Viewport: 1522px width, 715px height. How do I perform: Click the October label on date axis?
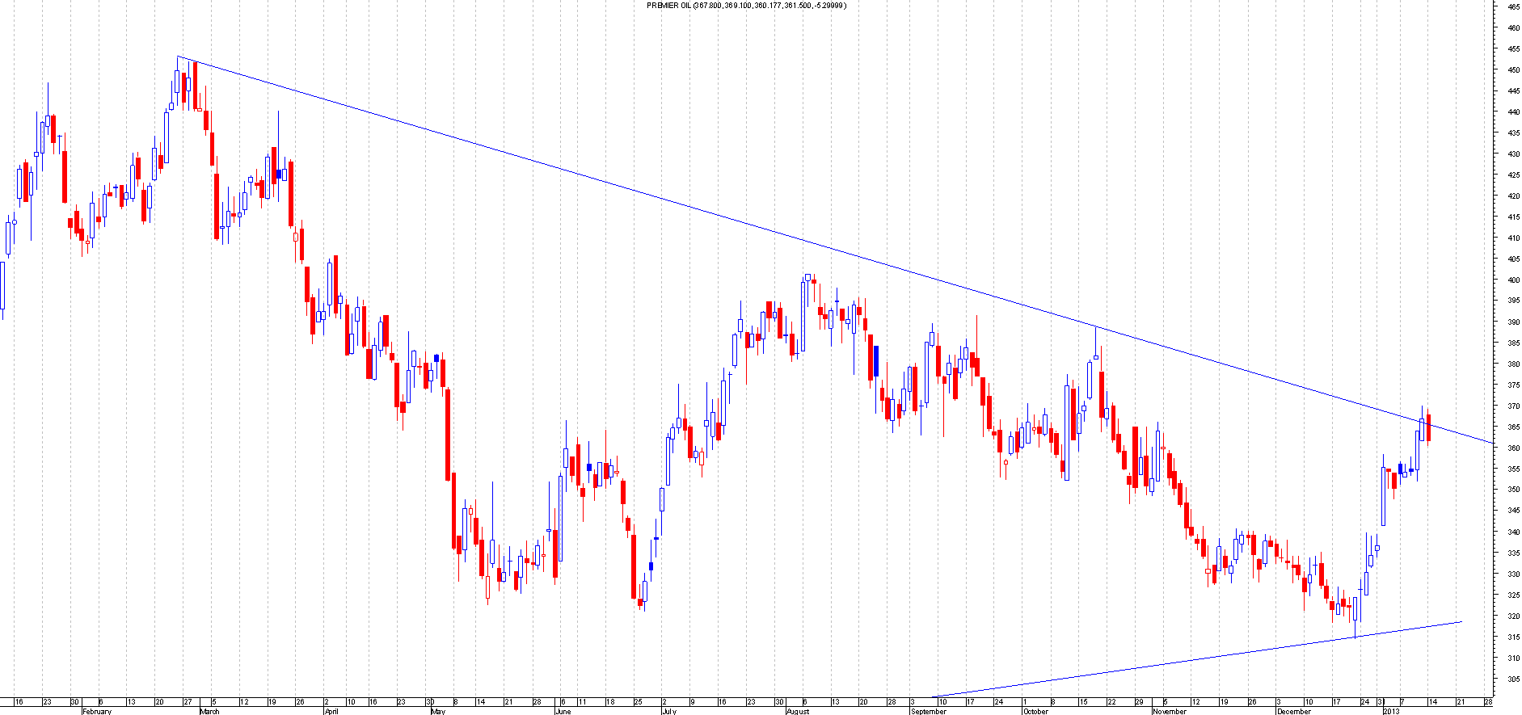coord(1035,711)
